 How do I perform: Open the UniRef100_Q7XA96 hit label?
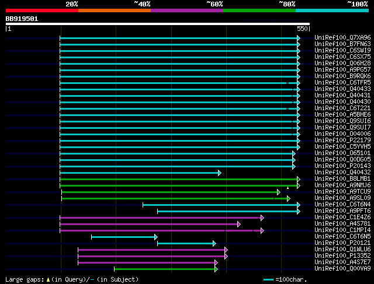342,37
